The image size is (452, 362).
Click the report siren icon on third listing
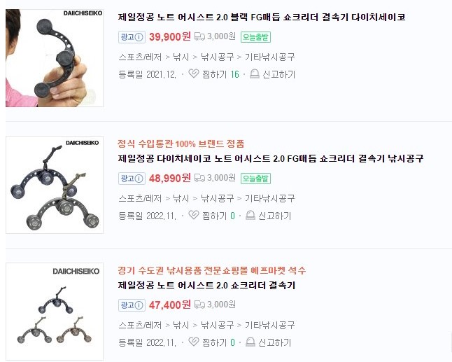[250, 342]
